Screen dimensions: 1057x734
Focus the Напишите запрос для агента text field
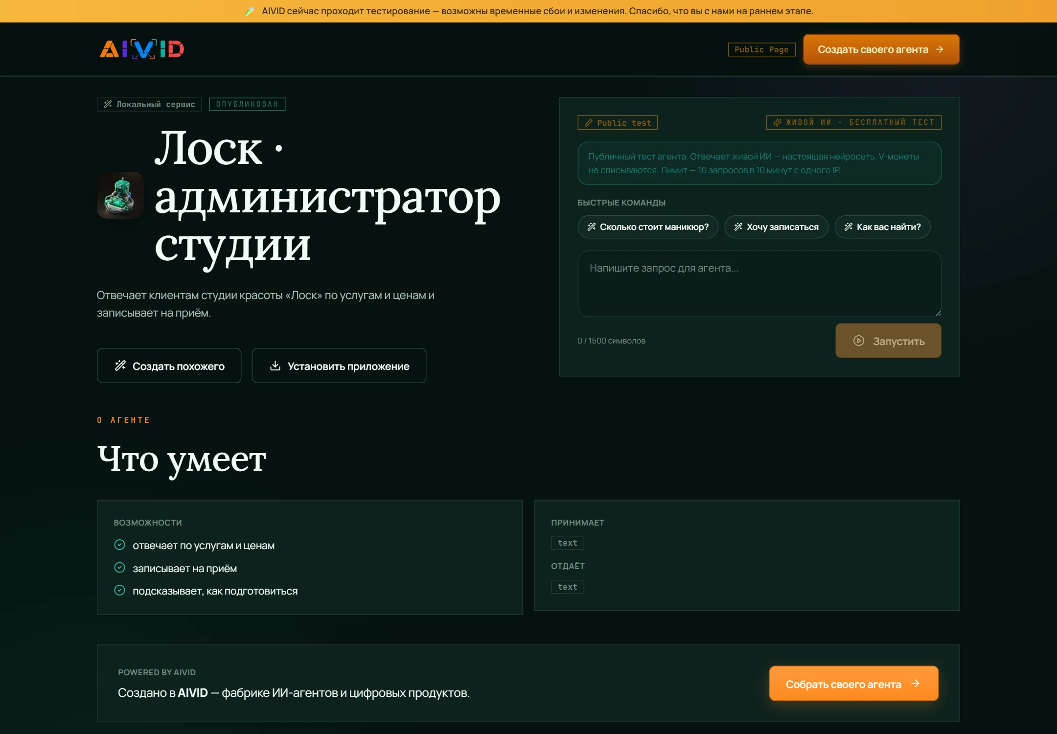[759, 284]
